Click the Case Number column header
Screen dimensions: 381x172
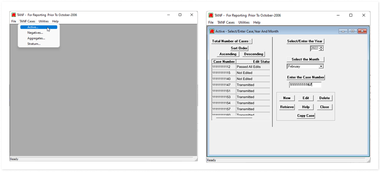coord(224,62)
